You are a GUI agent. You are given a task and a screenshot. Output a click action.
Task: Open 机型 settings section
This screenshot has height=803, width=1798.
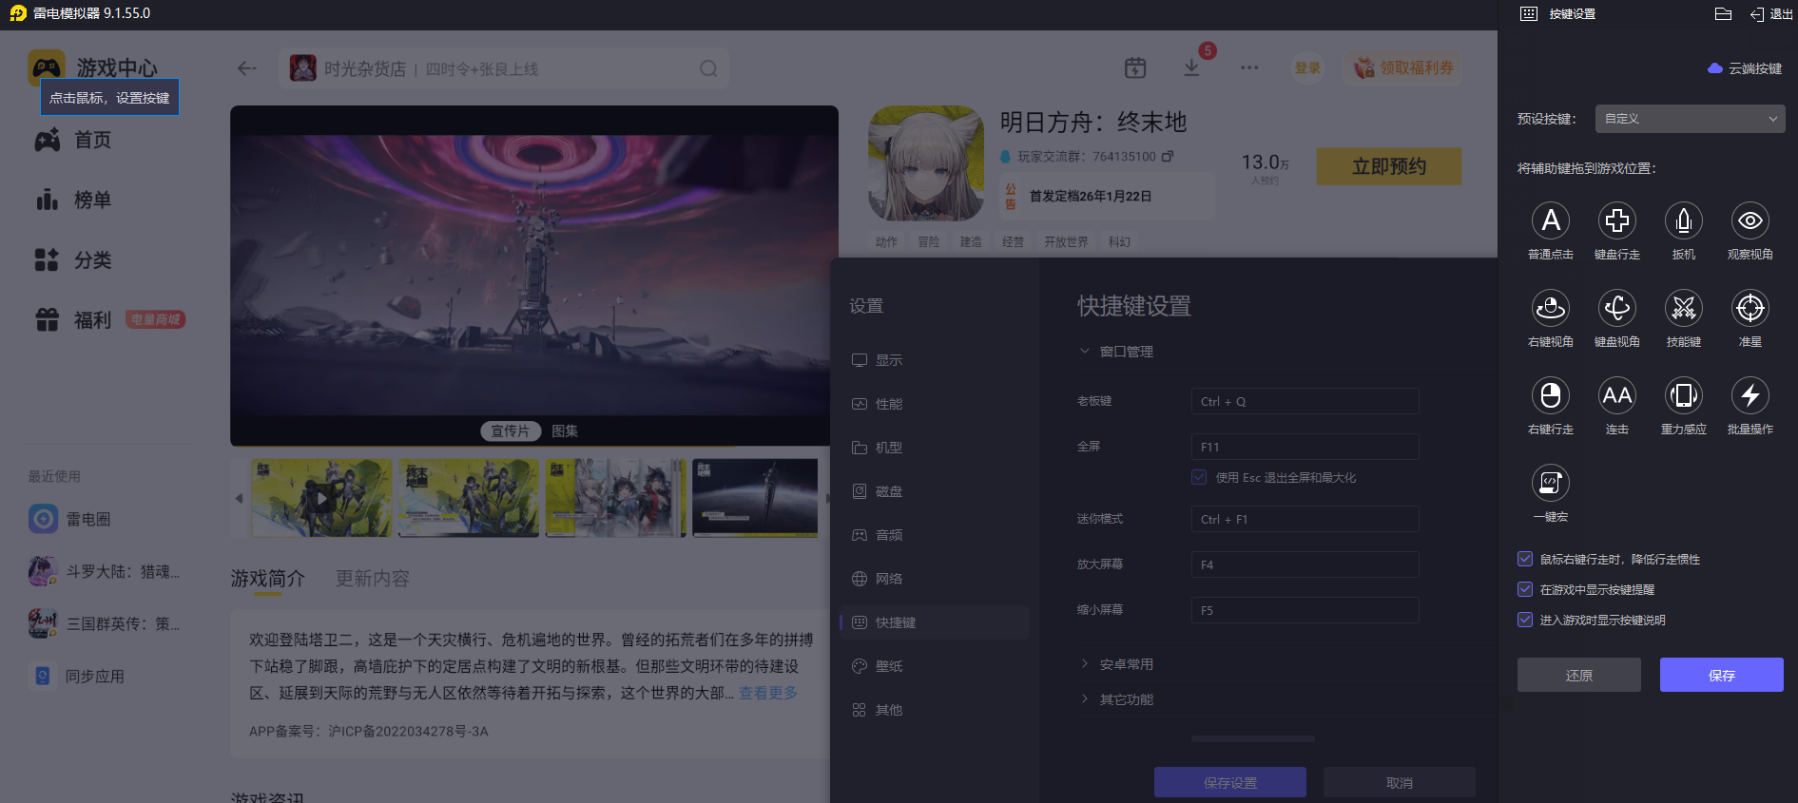935,448
